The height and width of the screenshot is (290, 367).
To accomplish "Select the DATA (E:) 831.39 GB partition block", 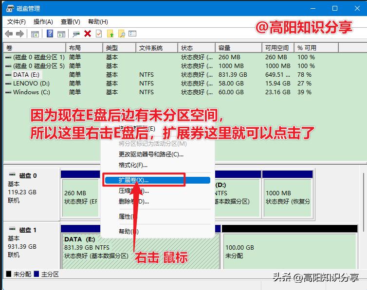I will tap(141, 251).
